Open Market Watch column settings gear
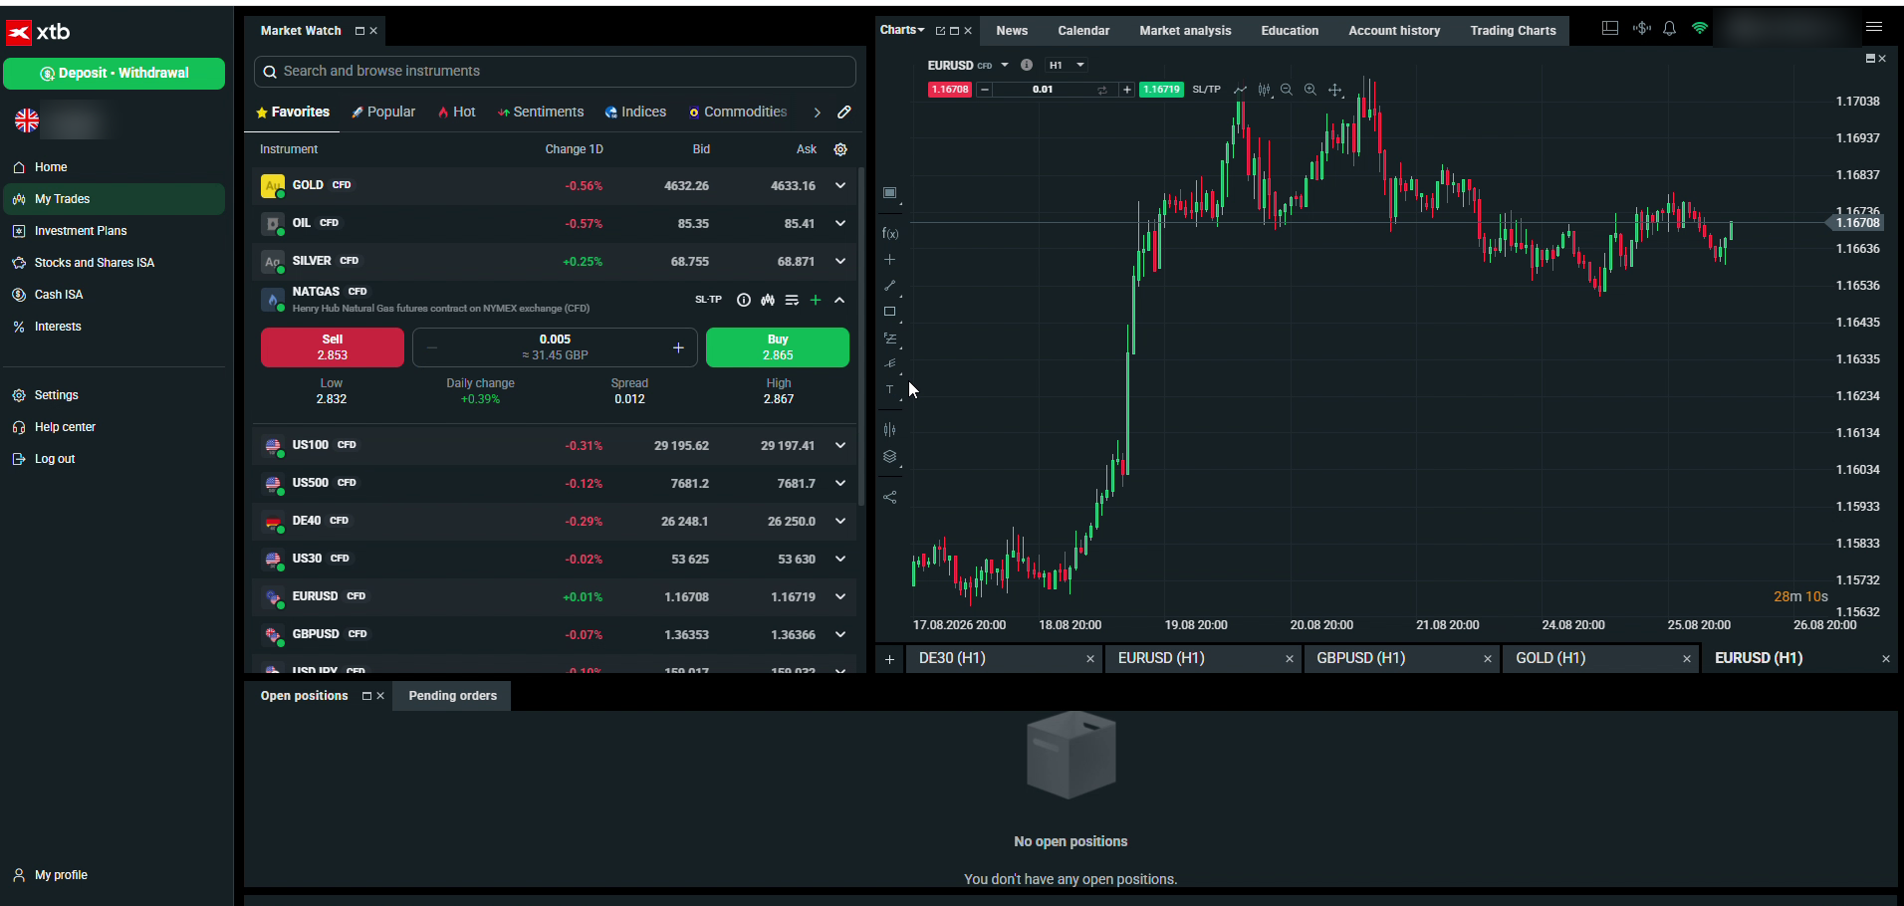Screen dimensions: 1904x906 (840, 149)
